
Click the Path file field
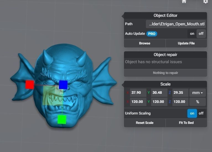click(176, 24)
